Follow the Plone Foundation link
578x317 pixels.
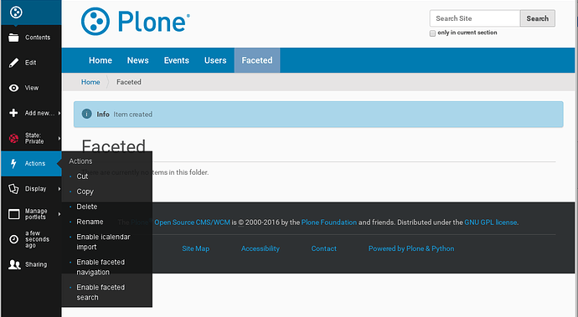(x=329, y=222)
